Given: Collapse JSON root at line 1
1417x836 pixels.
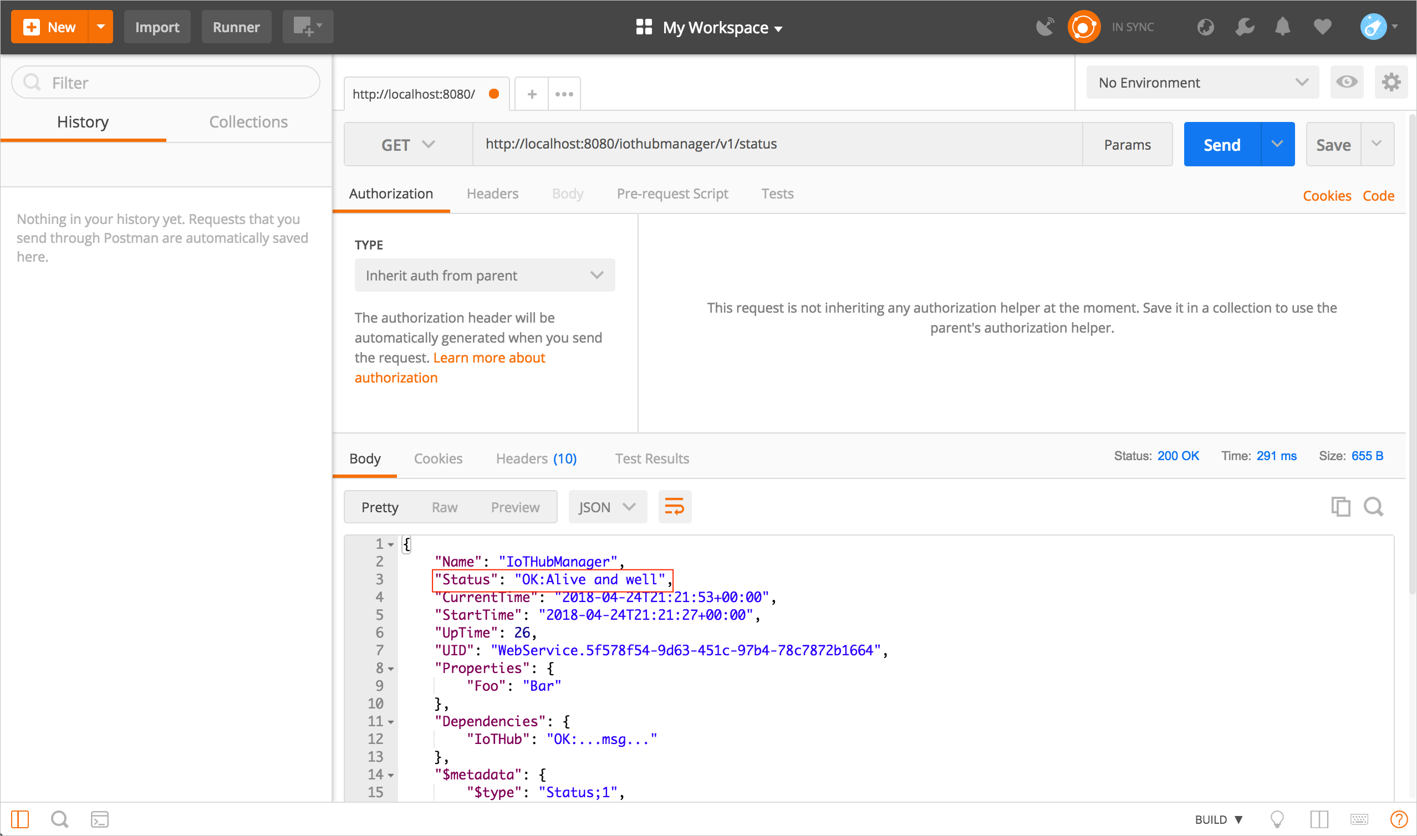Looking at the screenshot, I should pyautogui.click(x=391, y=544).
